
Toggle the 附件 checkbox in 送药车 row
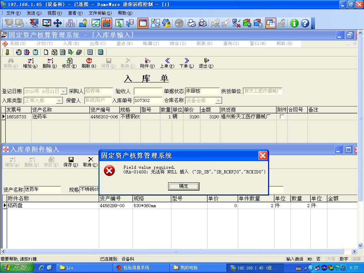[x=282, y=117]
